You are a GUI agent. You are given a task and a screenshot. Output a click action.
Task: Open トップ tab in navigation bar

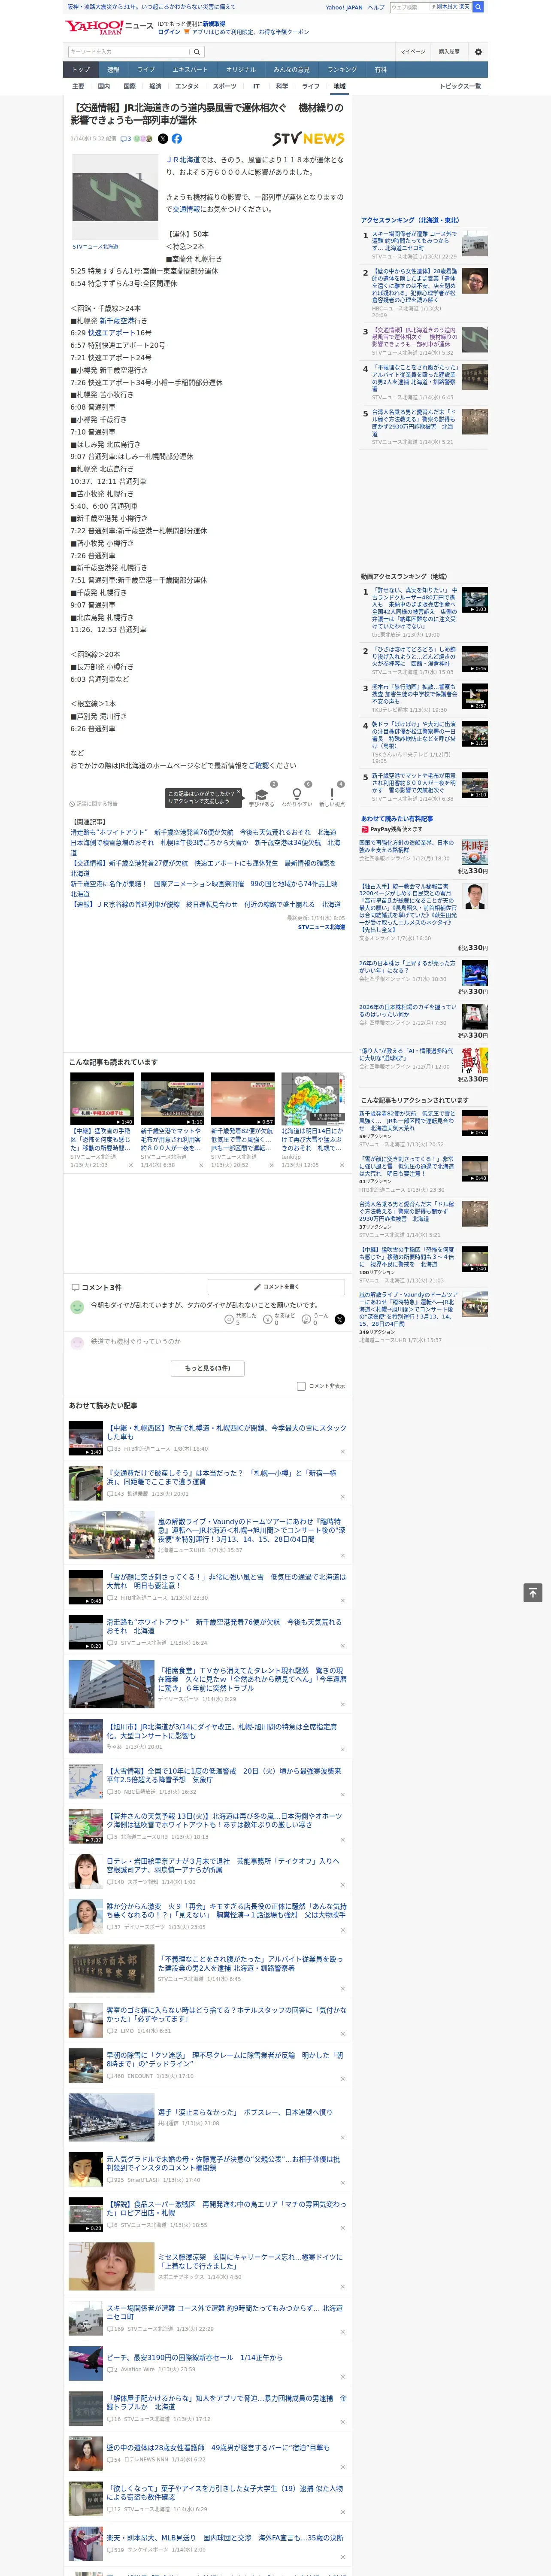(81, 70)
